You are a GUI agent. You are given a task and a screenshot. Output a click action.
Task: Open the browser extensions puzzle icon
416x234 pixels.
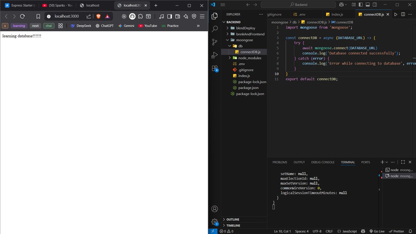click(140, 16)
